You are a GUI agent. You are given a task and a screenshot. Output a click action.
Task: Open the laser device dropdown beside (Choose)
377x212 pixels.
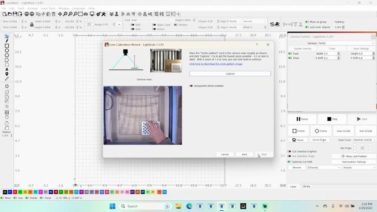point(359,167)
